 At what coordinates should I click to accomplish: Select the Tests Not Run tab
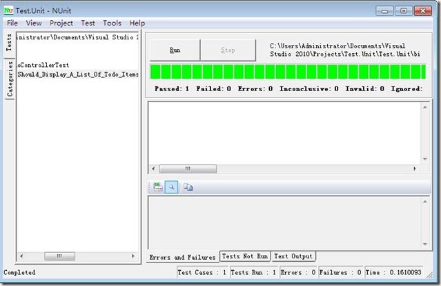point(245,256)
